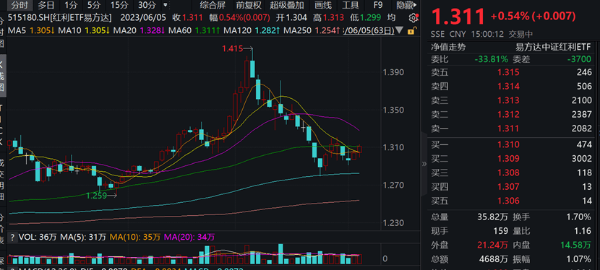
Task: Collapse side panel with double-arrow handle
Action: (424, 164)
